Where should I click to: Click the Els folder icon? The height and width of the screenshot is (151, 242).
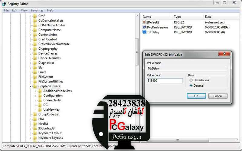point(35,67)
